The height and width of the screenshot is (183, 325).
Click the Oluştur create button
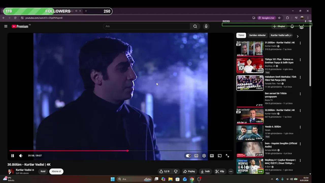pos(279,26)
